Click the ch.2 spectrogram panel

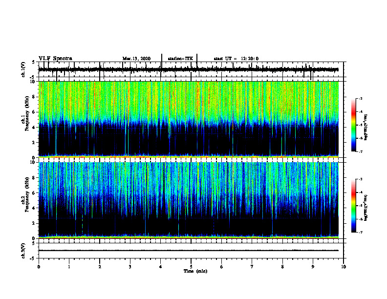(x=189, y=200)
